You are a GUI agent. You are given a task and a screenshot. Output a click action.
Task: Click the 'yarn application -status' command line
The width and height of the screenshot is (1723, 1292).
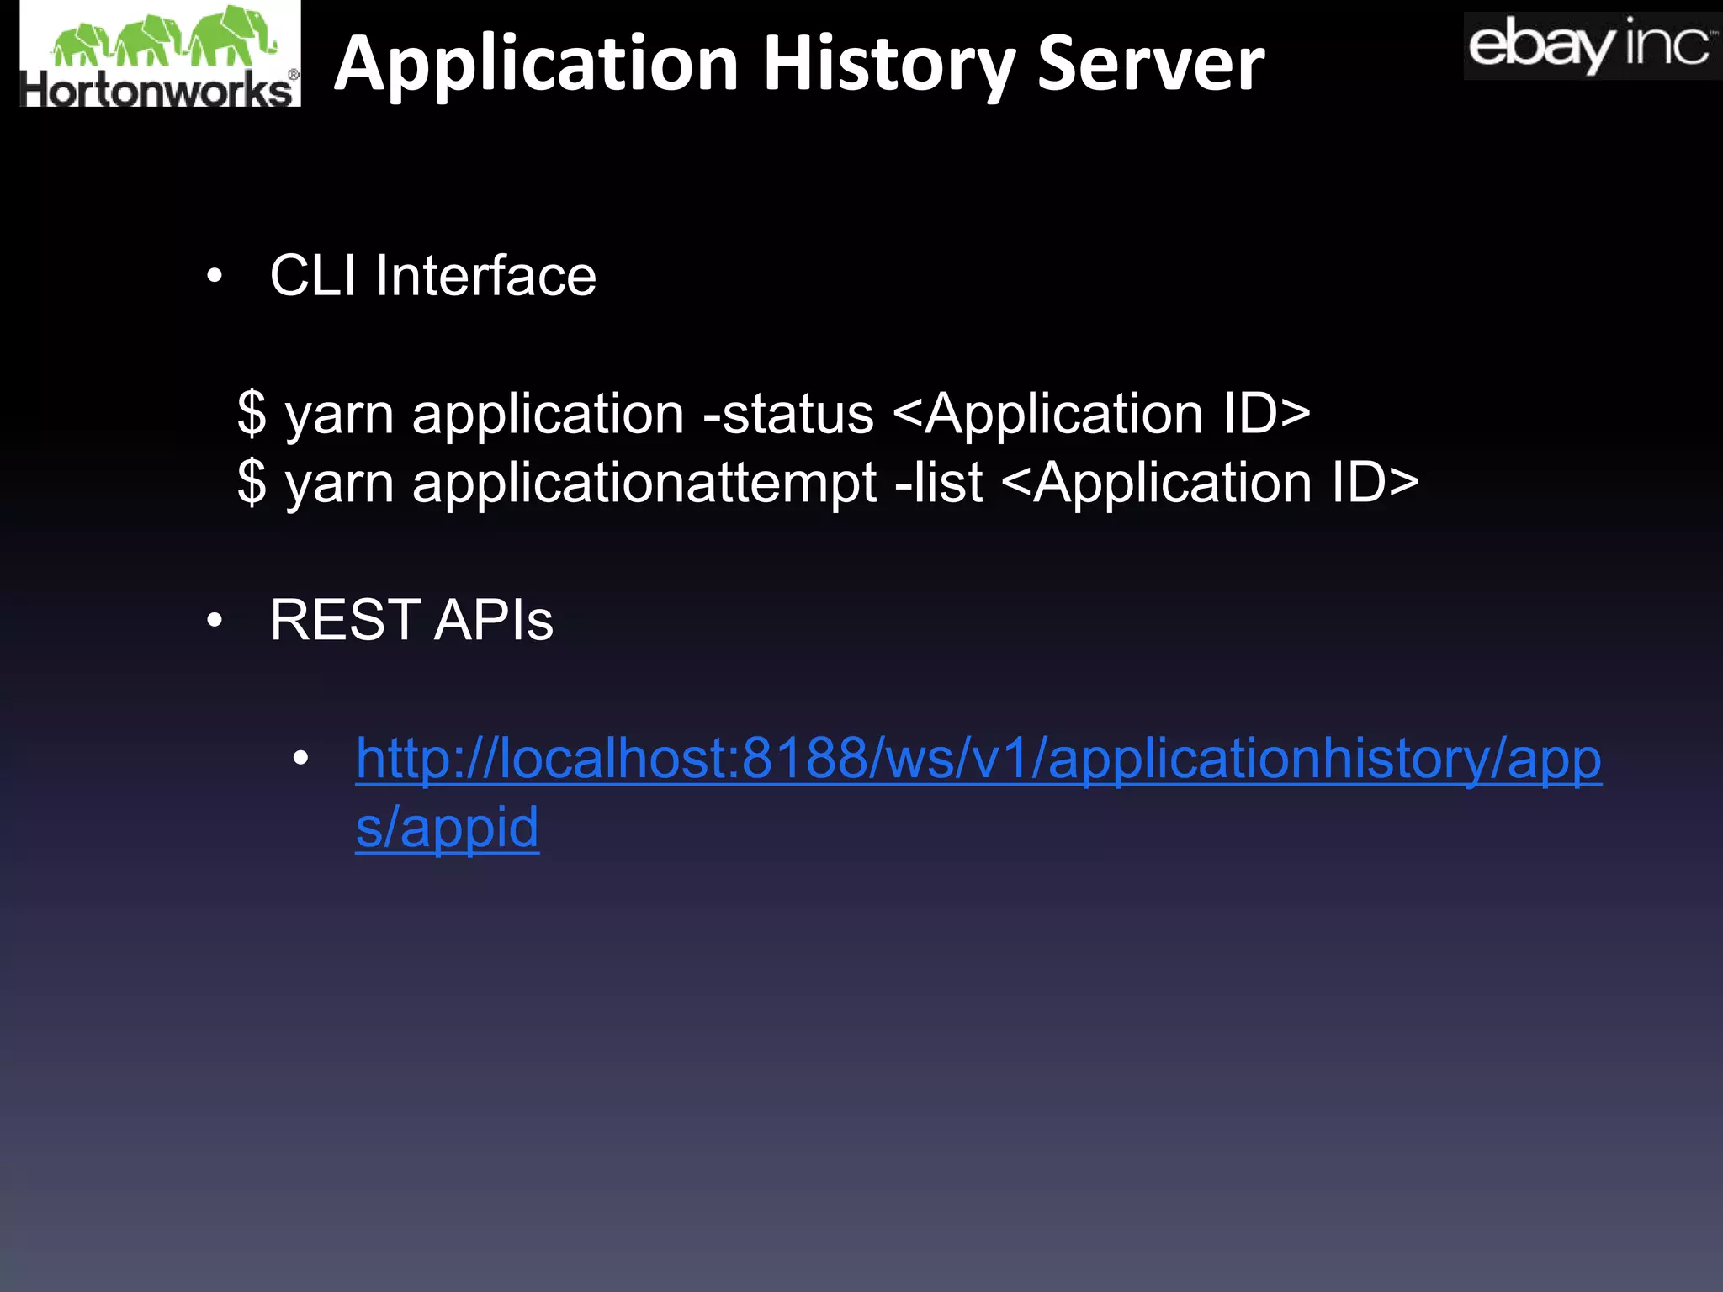774,414
